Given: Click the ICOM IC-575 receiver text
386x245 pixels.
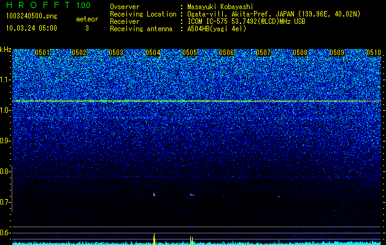Looking at the screenshot, I should click(246, 21).
